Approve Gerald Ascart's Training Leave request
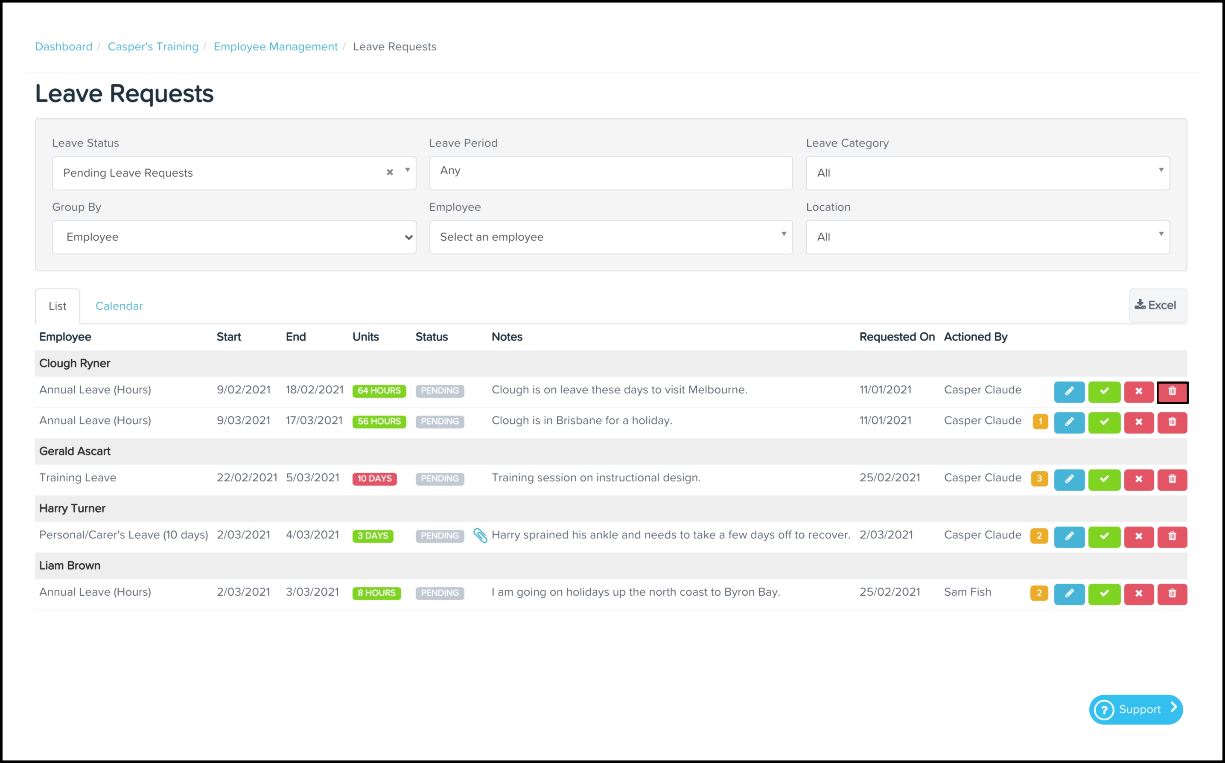The image size is (1225, 763). (1104, 479)
